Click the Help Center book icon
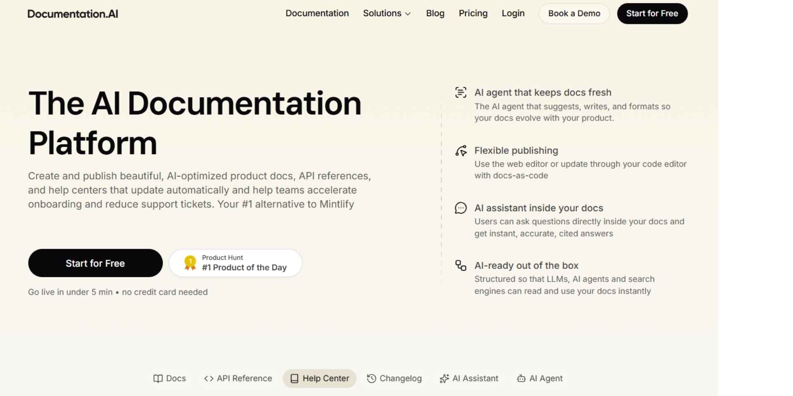Image resolution: width=793 pixels, height=396 pixels. 294,378
